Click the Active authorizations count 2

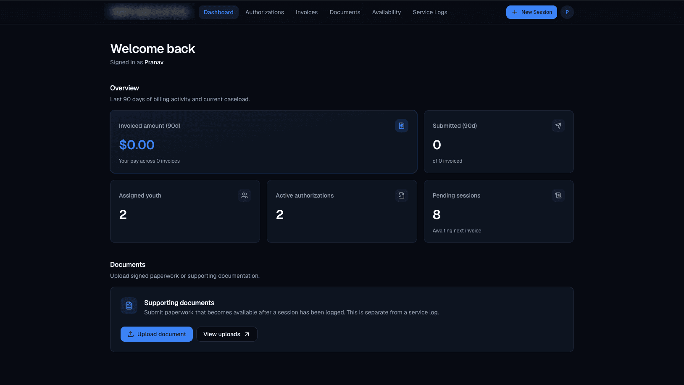(280, 215)
